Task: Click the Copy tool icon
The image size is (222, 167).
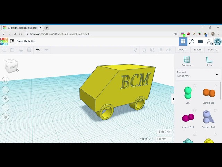Action: tap(4, 50)
